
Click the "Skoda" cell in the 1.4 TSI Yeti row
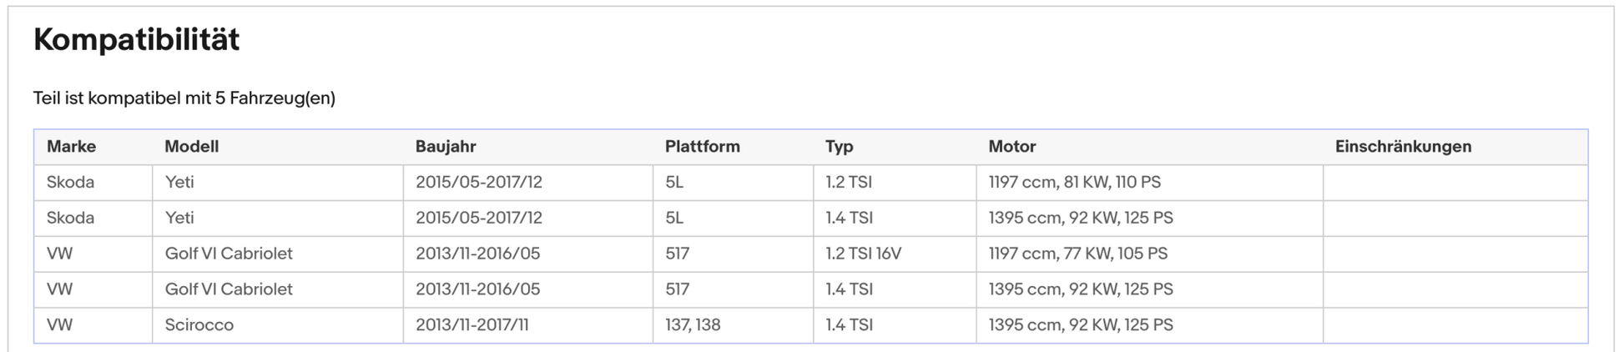pos(70,219)
